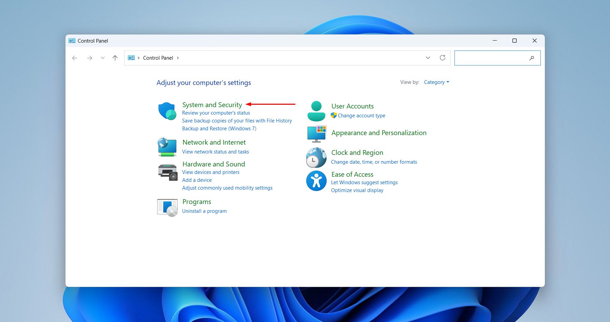Click the User Accounts person icon
Screen dimensions: 610x322
[x=316, y=111]
